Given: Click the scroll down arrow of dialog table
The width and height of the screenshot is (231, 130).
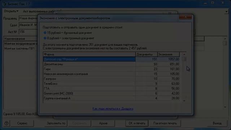Looking at the screenshot, I should click(184, 100).
